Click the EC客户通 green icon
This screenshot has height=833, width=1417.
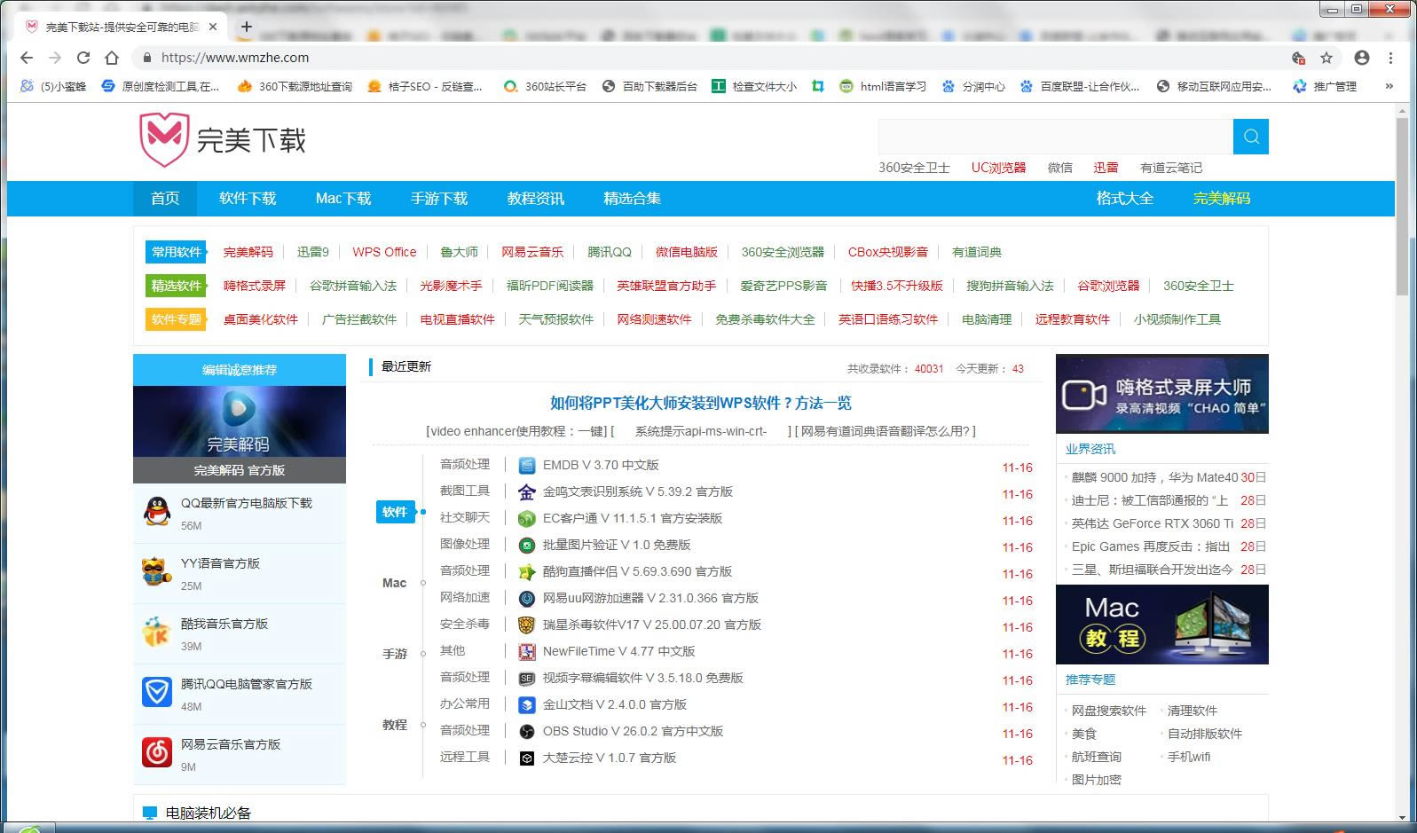tap(527, 519)
